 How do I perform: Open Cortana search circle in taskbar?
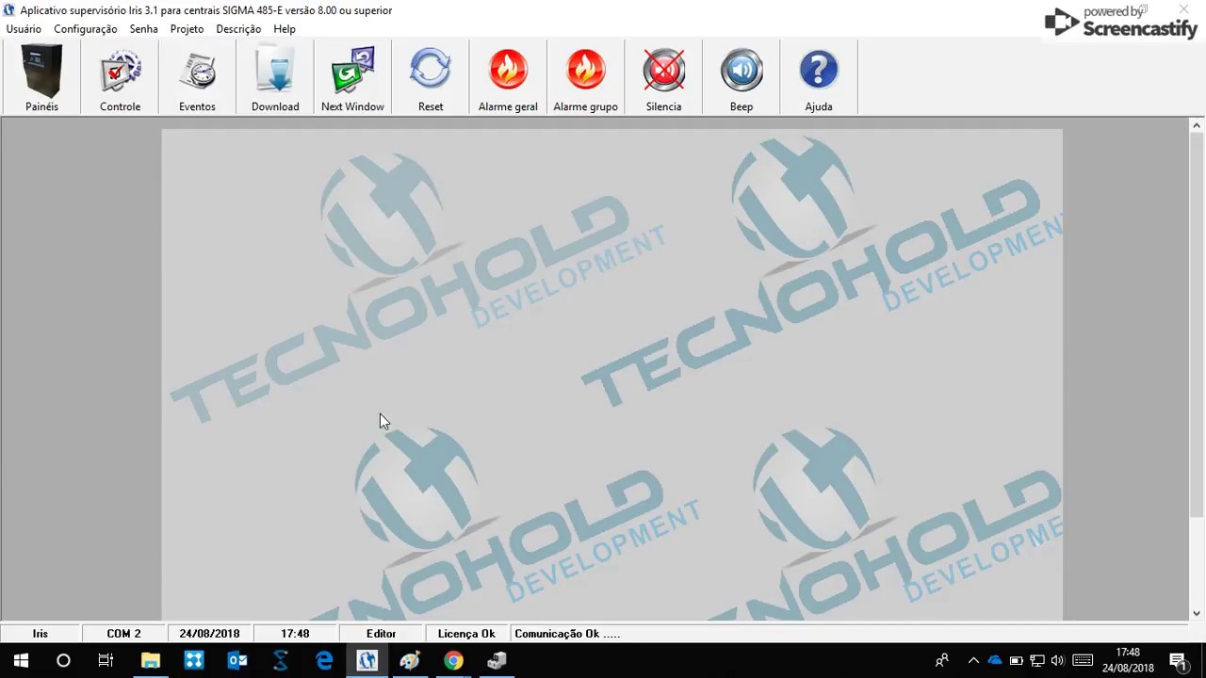tap(63, 661)
